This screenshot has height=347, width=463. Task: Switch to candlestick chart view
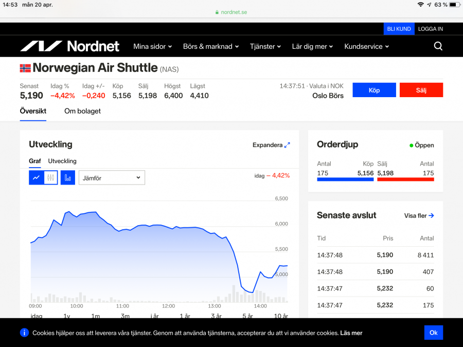tap(50, 178)
